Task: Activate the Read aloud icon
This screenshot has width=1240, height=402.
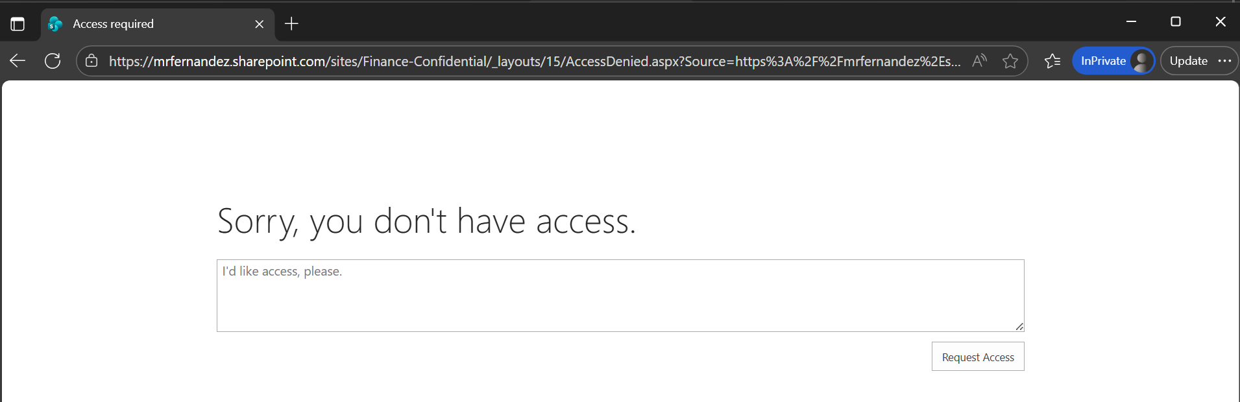Action: pyautogui.click(x=979, y=61)
